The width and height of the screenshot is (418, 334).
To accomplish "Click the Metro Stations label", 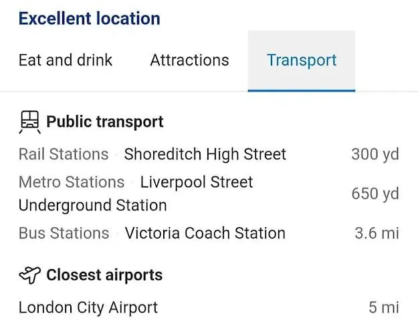I will coord(72,182).
